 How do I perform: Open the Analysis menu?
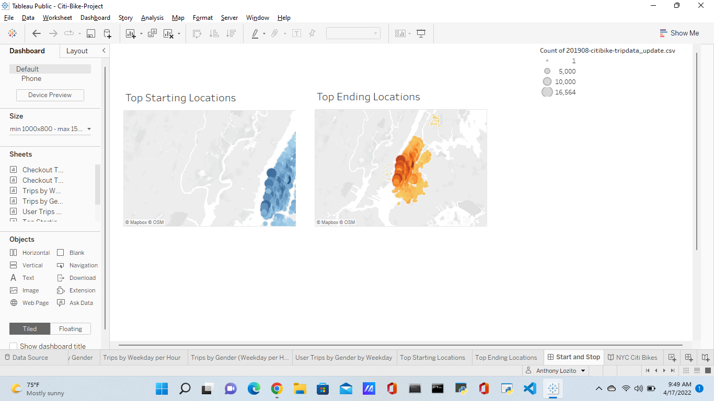click(x=152, y=17)
